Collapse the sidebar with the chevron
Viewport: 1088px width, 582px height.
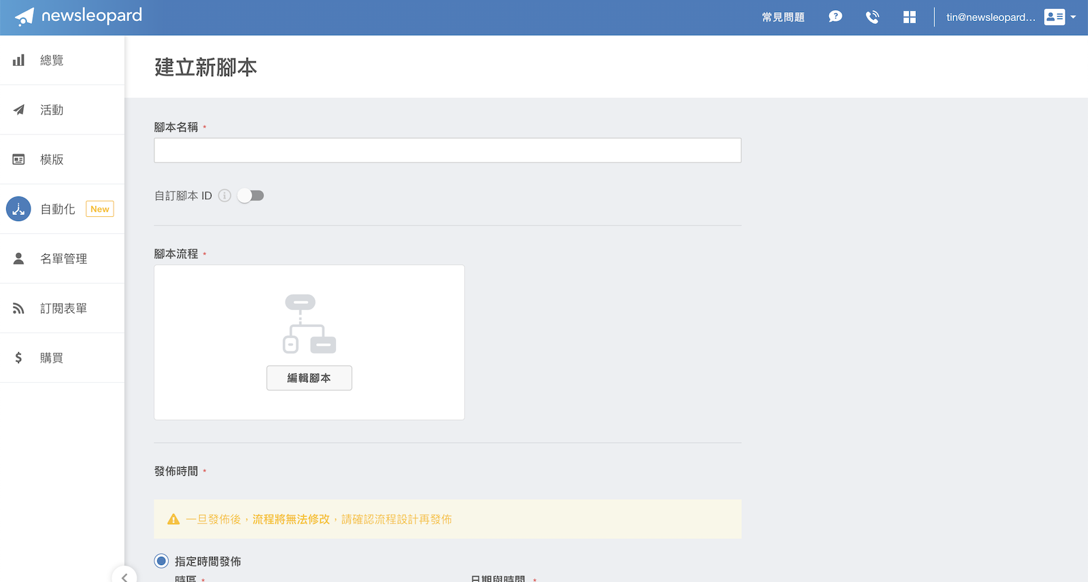pos(124,577)
